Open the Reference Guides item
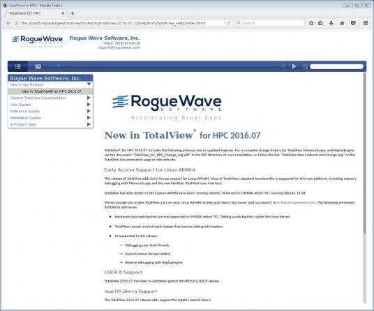This screenshot has height=311, width=374. [25, 112]
